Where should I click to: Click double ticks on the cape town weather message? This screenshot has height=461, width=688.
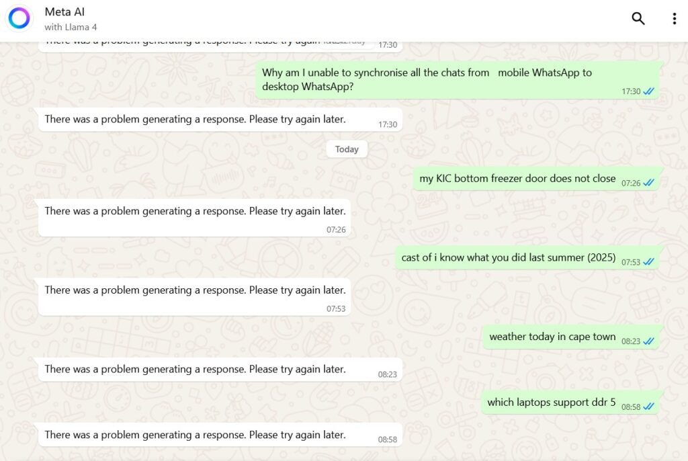[x=648, y=341]
